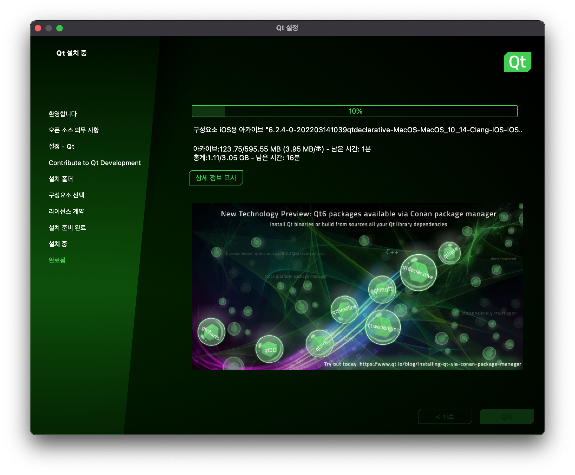Click the red close window button

pos(38,28)
